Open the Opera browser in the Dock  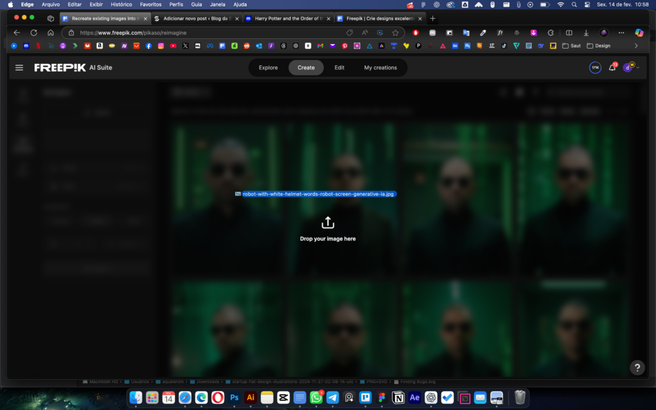(x=218, y=397)
